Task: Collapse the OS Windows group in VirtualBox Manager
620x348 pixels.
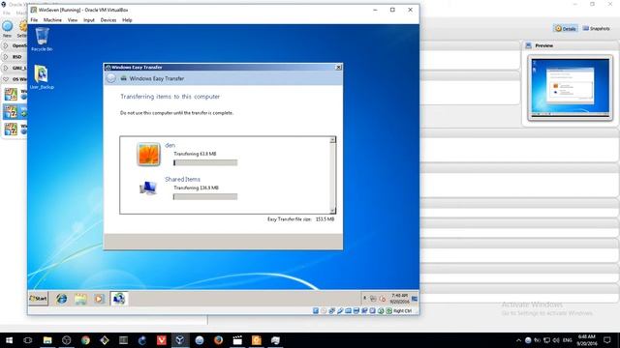Action: 5,79
